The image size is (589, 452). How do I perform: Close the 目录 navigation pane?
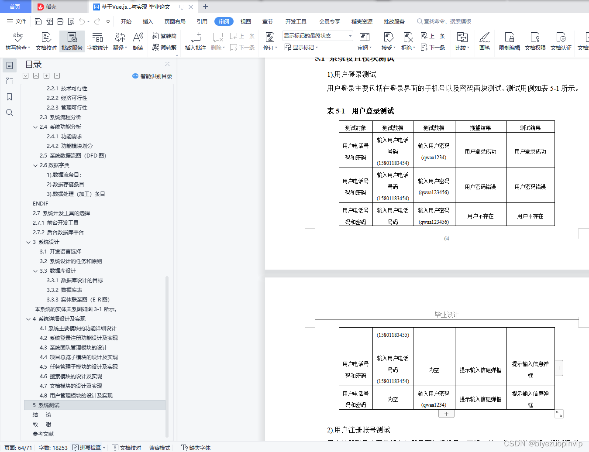[167, 64]
